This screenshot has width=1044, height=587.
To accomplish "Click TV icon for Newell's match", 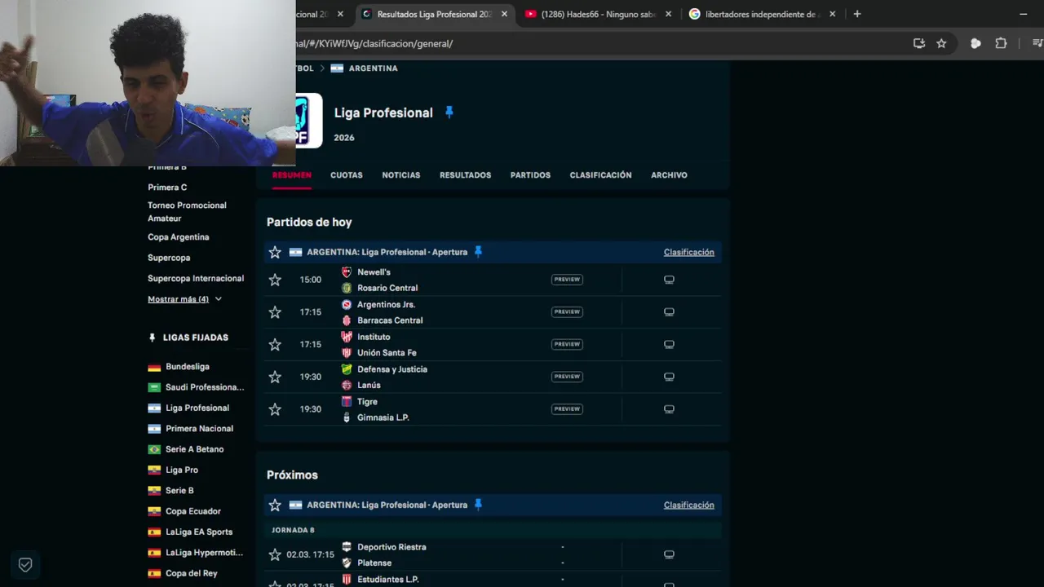I will [x=669, y=280].
